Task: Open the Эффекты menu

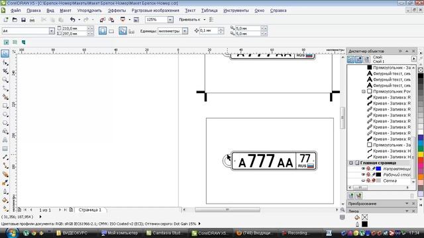Action: (117, 11)
